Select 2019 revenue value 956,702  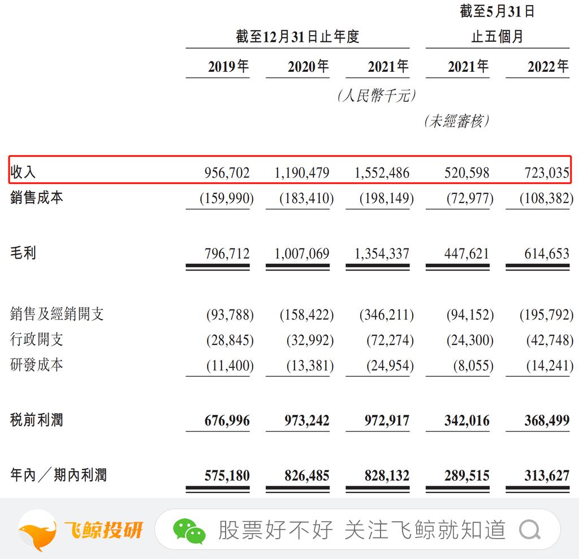[227, 173]
